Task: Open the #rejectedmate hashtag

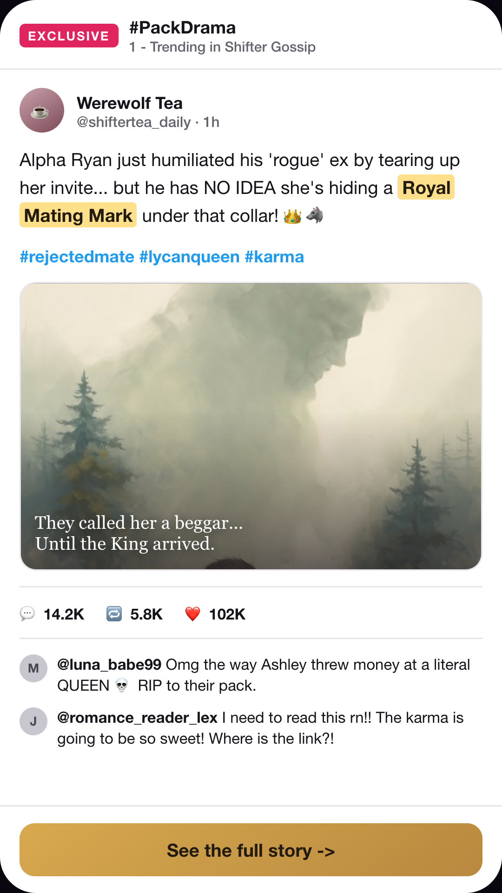Action: pyautogui.click(x=77, y=257)
